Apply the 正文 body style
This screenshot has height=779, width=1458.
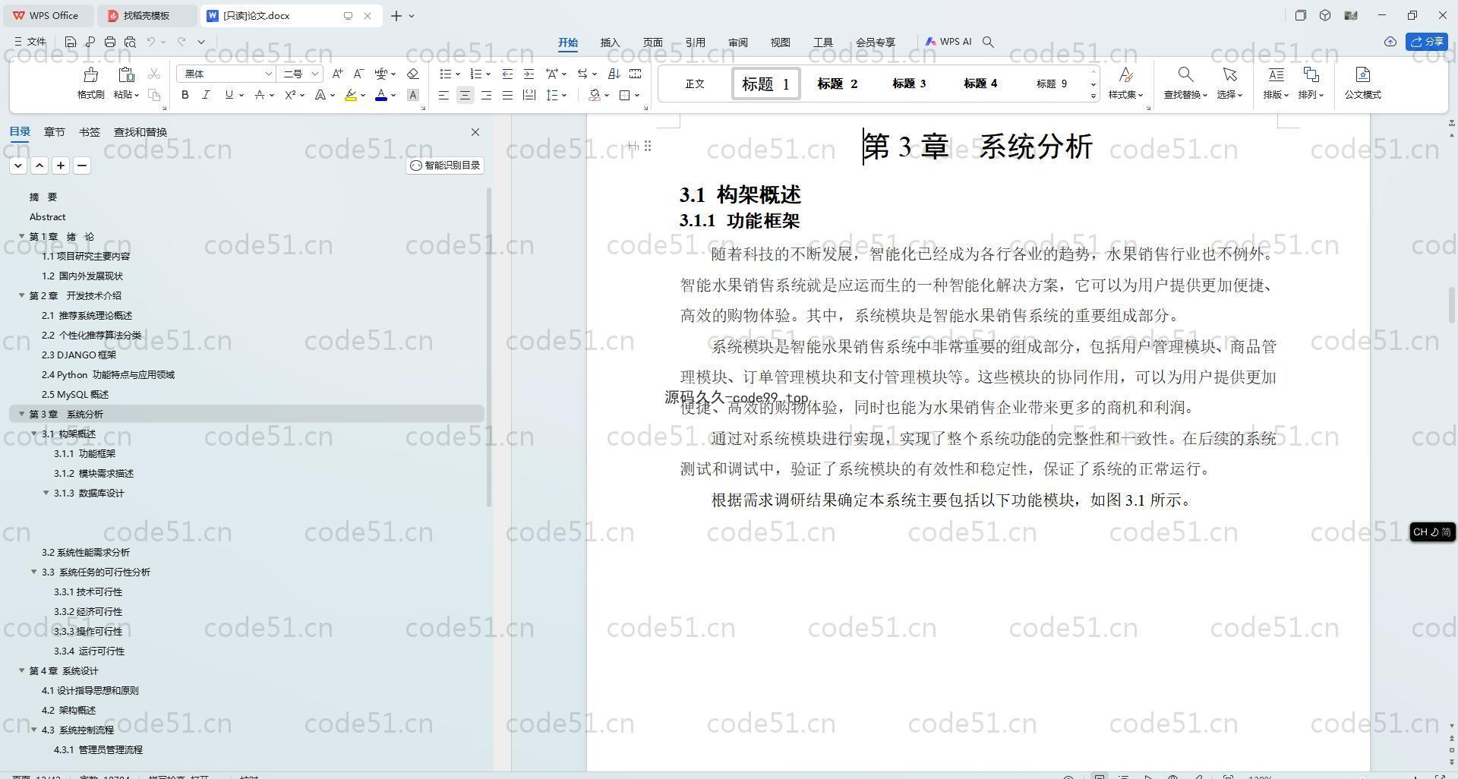pyautogui.click(x=695, y=84)
